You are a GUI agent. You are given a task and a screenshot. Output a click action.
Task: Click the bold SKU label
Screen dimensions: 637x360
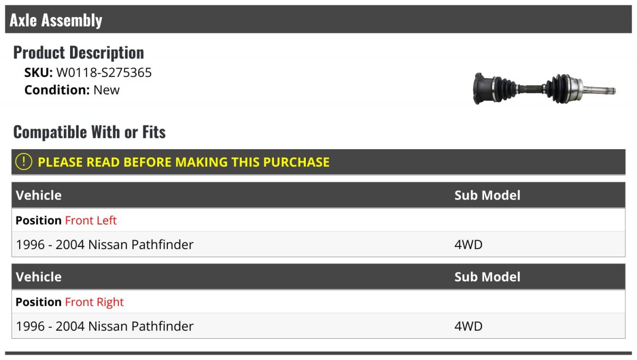[38, 73]
